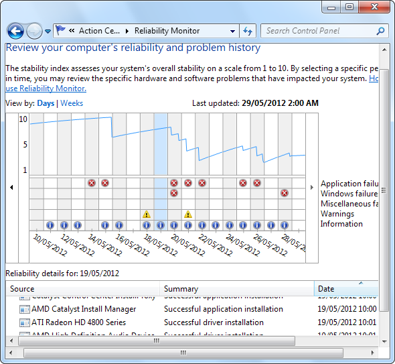
Task: Select the information icon for 11/05/2012
Action: 50,225
